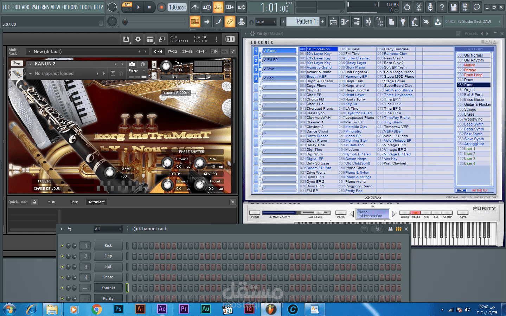Screen dimensions: 506x316
Task: Open the PATTERNS menu
Action: click(x=40, y=7)
